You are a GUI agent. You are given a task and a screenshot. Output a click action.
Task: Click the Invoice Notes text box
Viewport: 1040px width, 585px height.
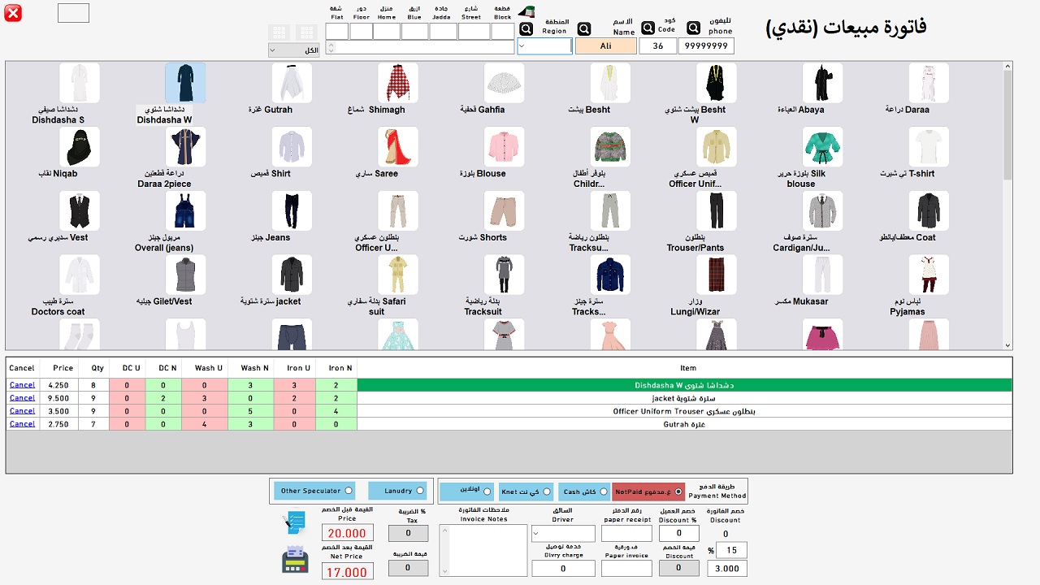pyautogui.click(x=483, y=550)
